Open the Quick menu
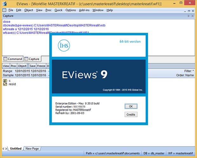 click(58, 10)
